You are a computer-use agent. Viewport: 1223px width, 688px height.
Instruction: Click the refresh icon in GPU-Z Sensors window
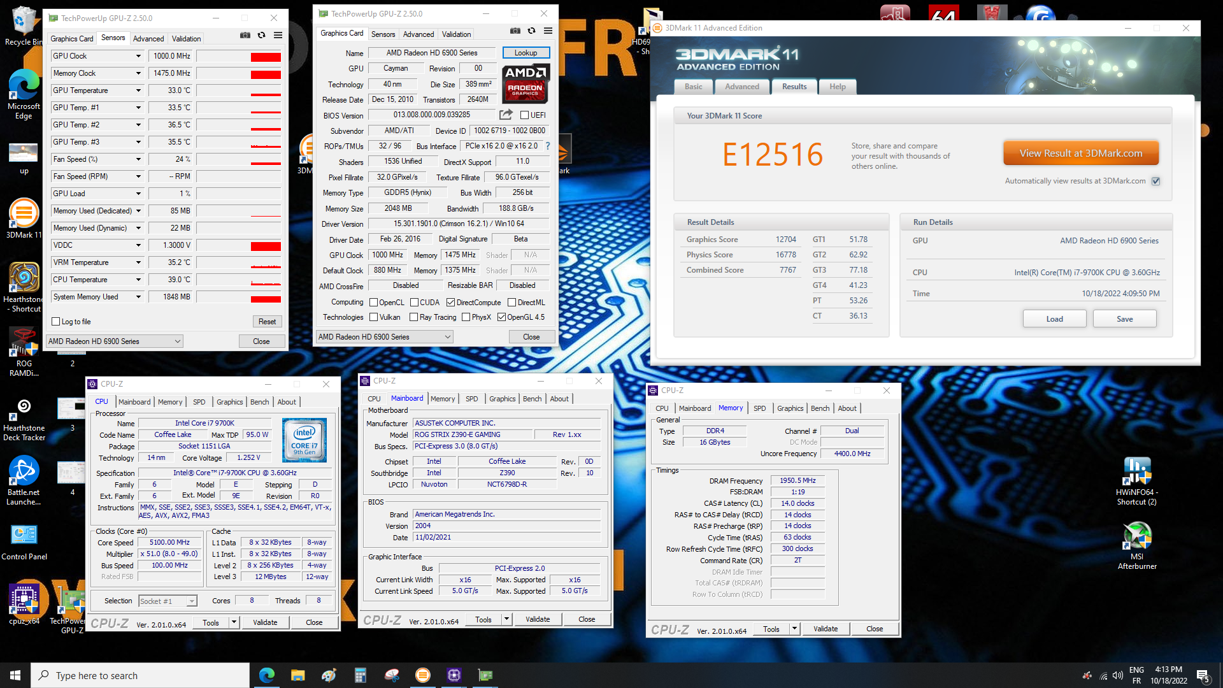(x=261, y=35)
